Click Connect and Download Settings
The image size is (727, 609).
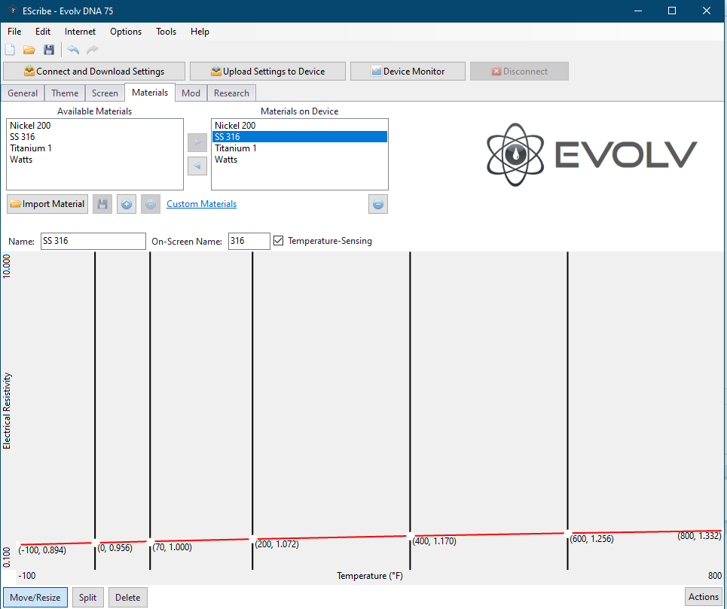(x=94, y=72)
